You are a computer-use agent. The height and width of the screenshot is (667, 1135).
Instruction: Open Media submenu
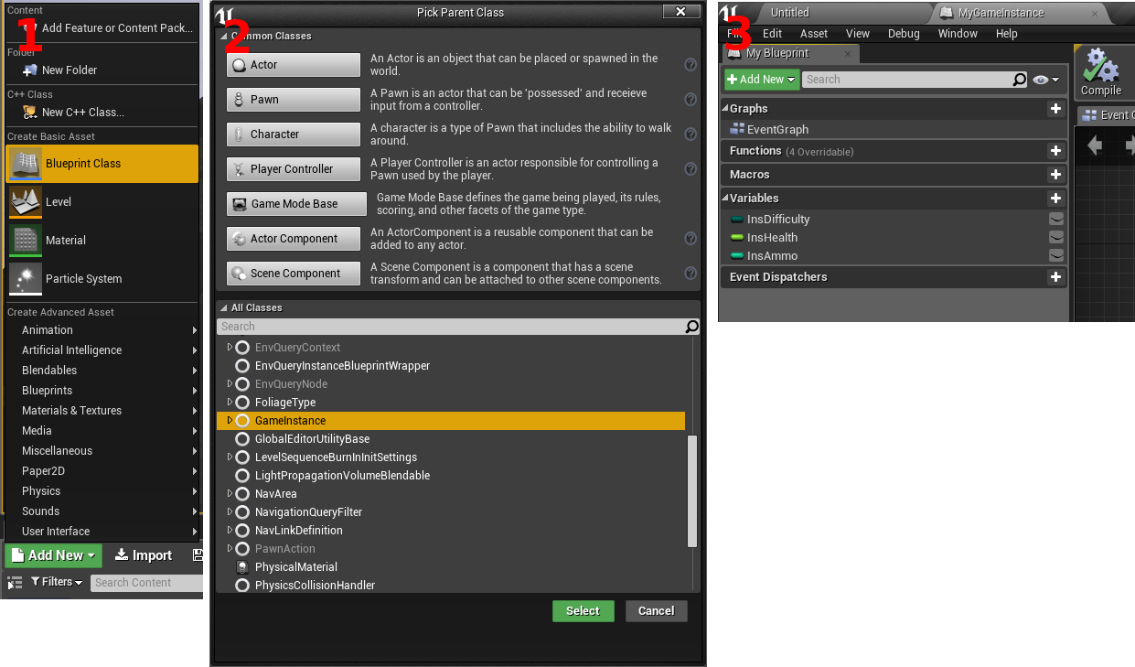102,431
